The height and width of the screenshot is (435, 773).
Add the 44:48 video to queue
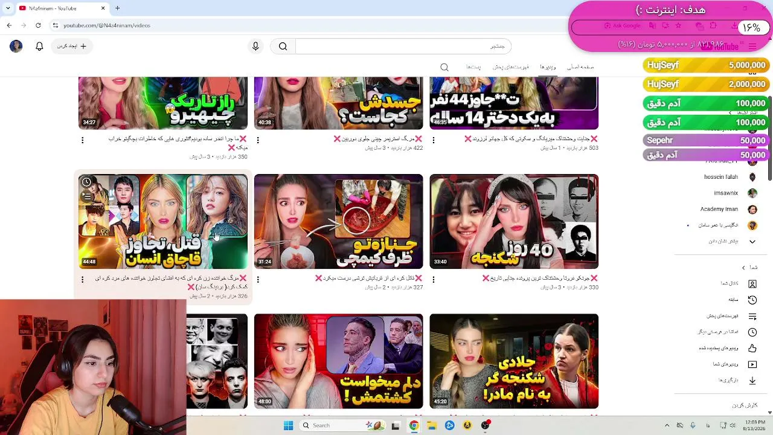pyautogui.click(x=87, y=197)
